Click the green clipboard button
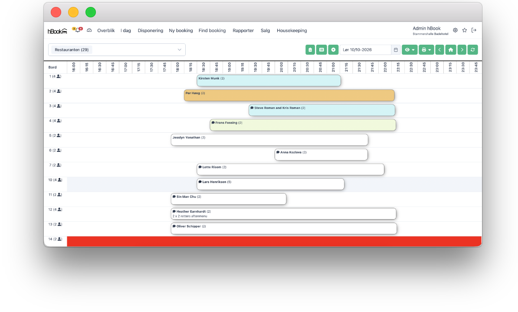This screenshot has width=518, height=312. point(310,50)
